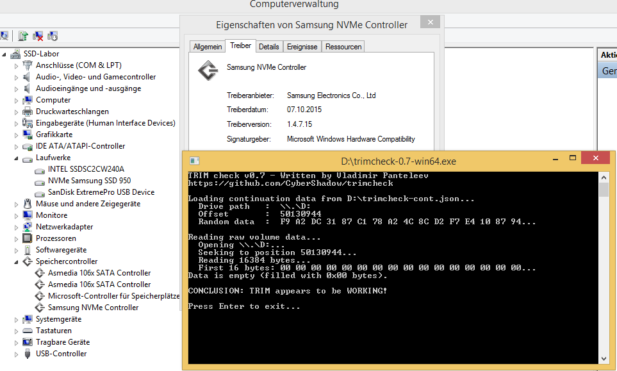Click the Laufwerke drive icon
The height and width of the screenshot is (371, 617).
28,158
